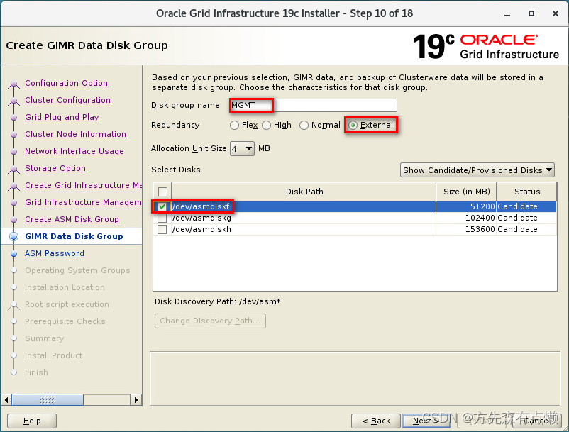Screen dimensions: 569x432
Task: Open Grid Plug and Play step
Action: [62, 117]
